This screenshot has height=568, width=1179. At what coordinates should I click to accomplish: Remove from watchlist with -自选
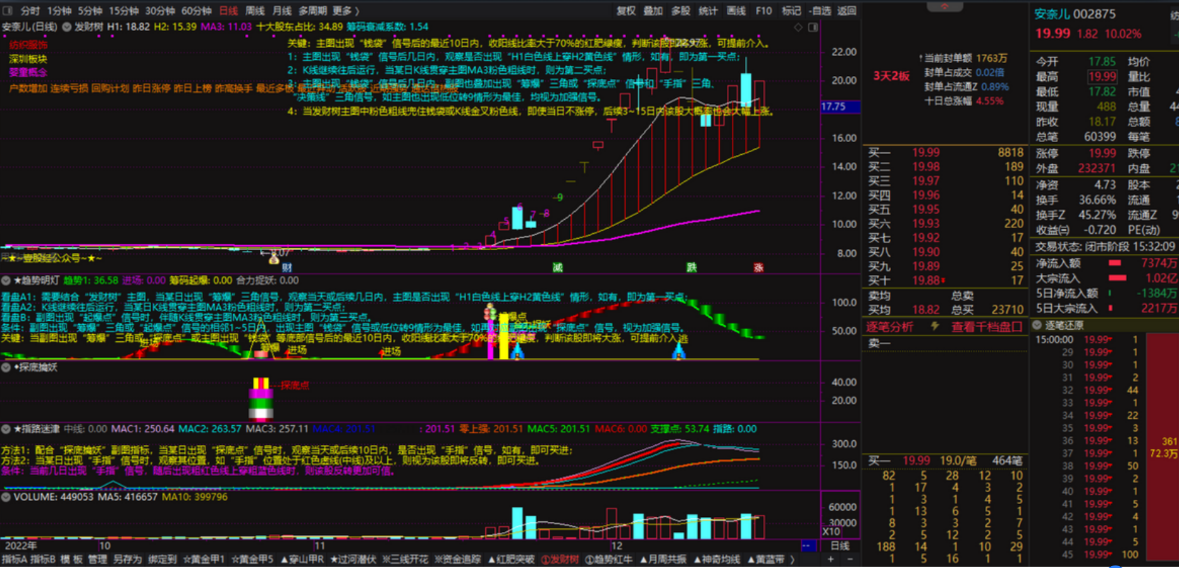820,11
